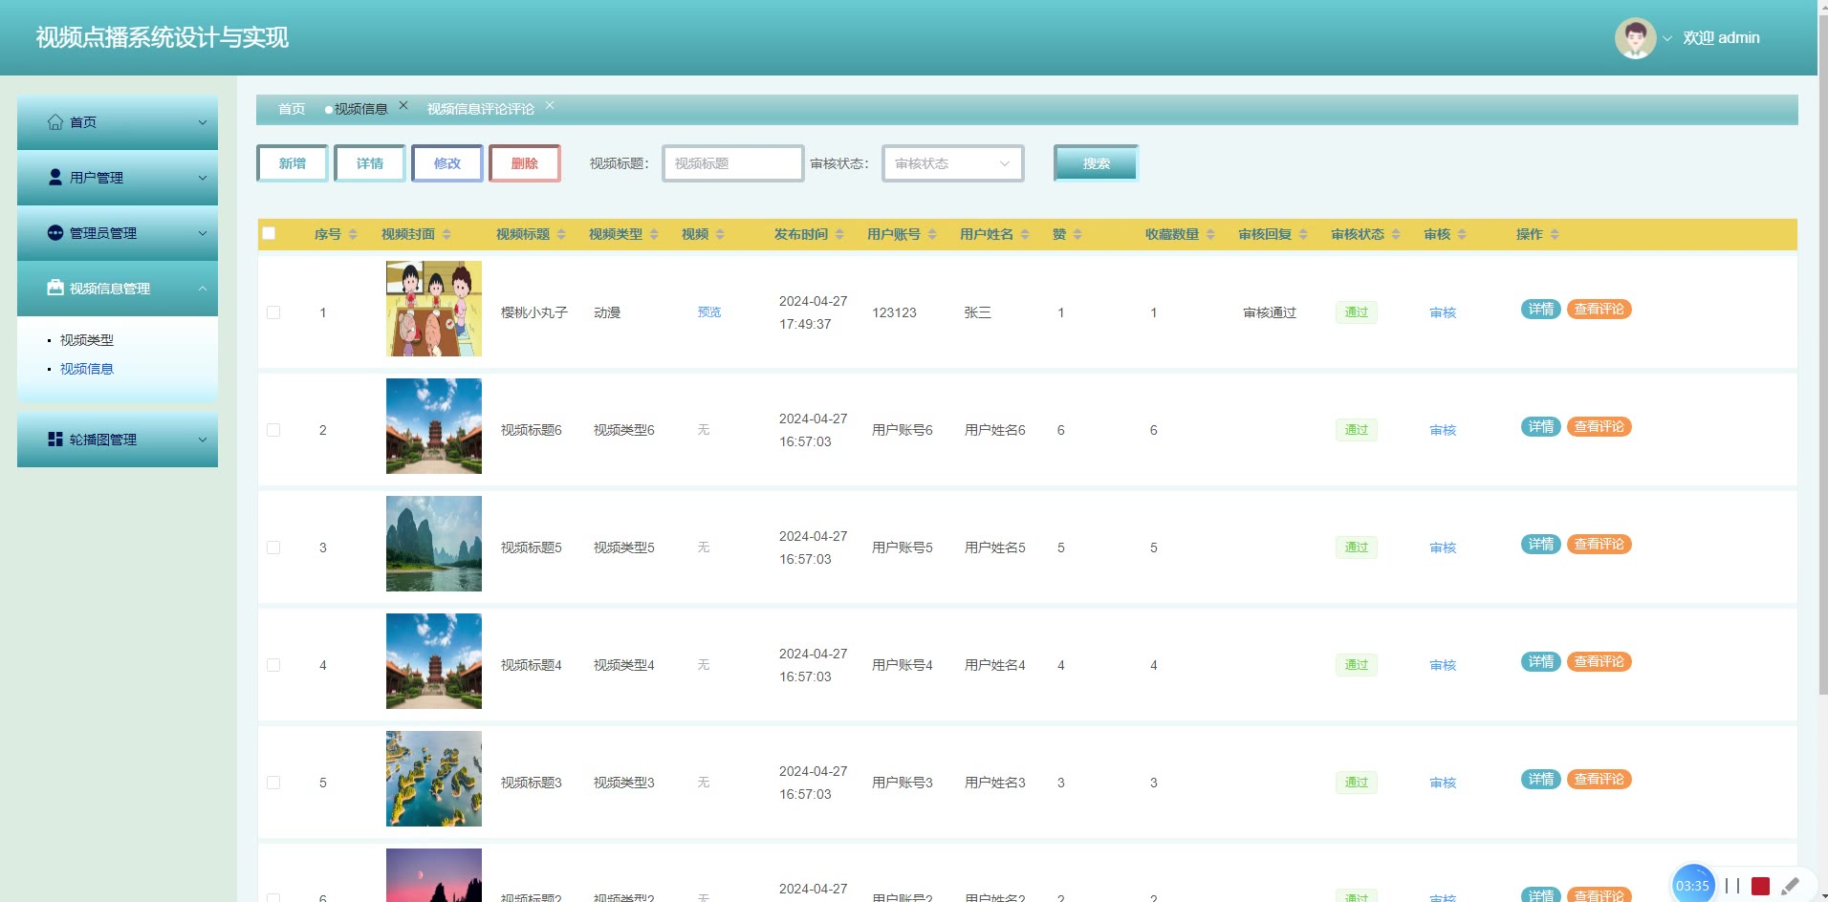Sort by 赞 column arrows
This screenshot has width=1828, height=902.
click(1077, 234)
